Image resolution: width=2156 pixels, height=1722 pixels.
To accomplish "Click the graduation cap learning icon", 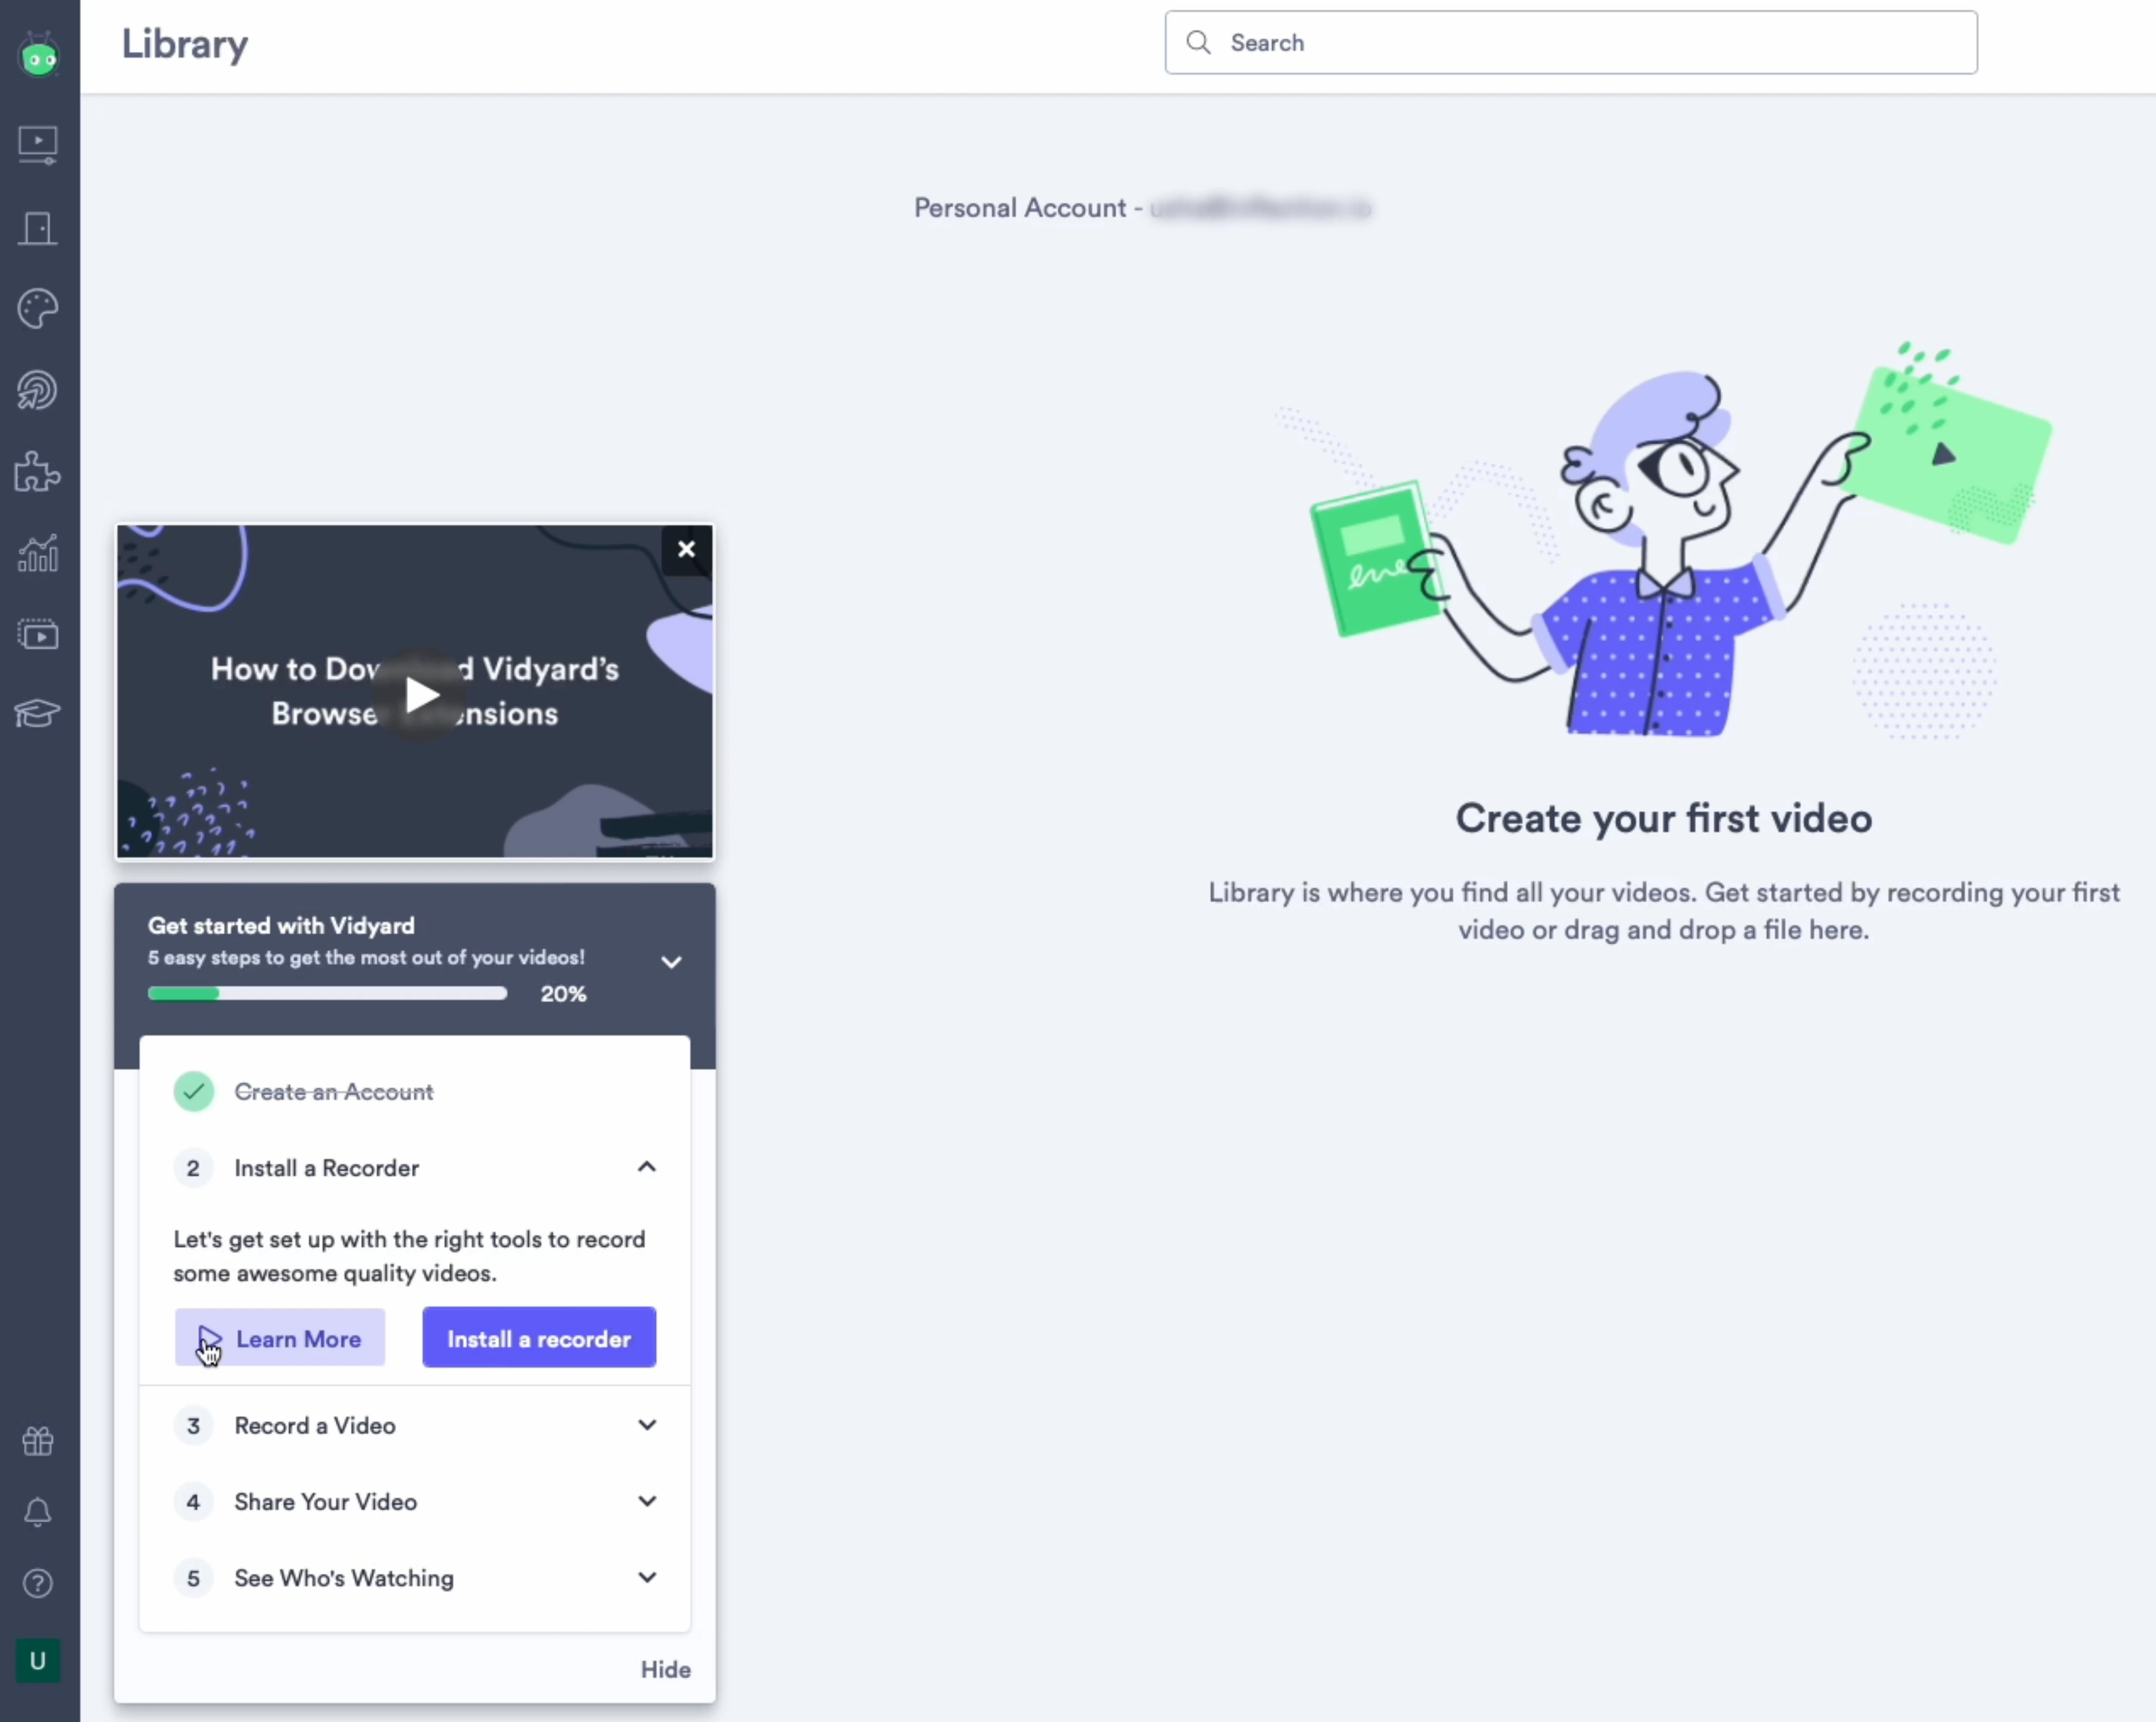I will coord(38,714).
